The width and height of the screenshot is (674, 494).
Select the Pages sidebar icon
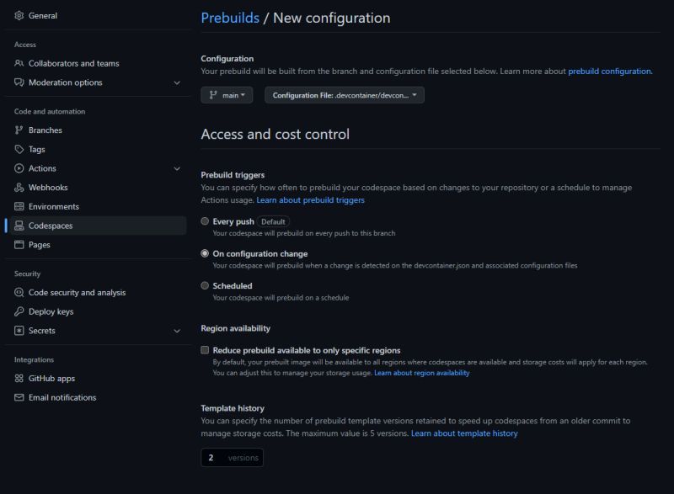point(19,245)
